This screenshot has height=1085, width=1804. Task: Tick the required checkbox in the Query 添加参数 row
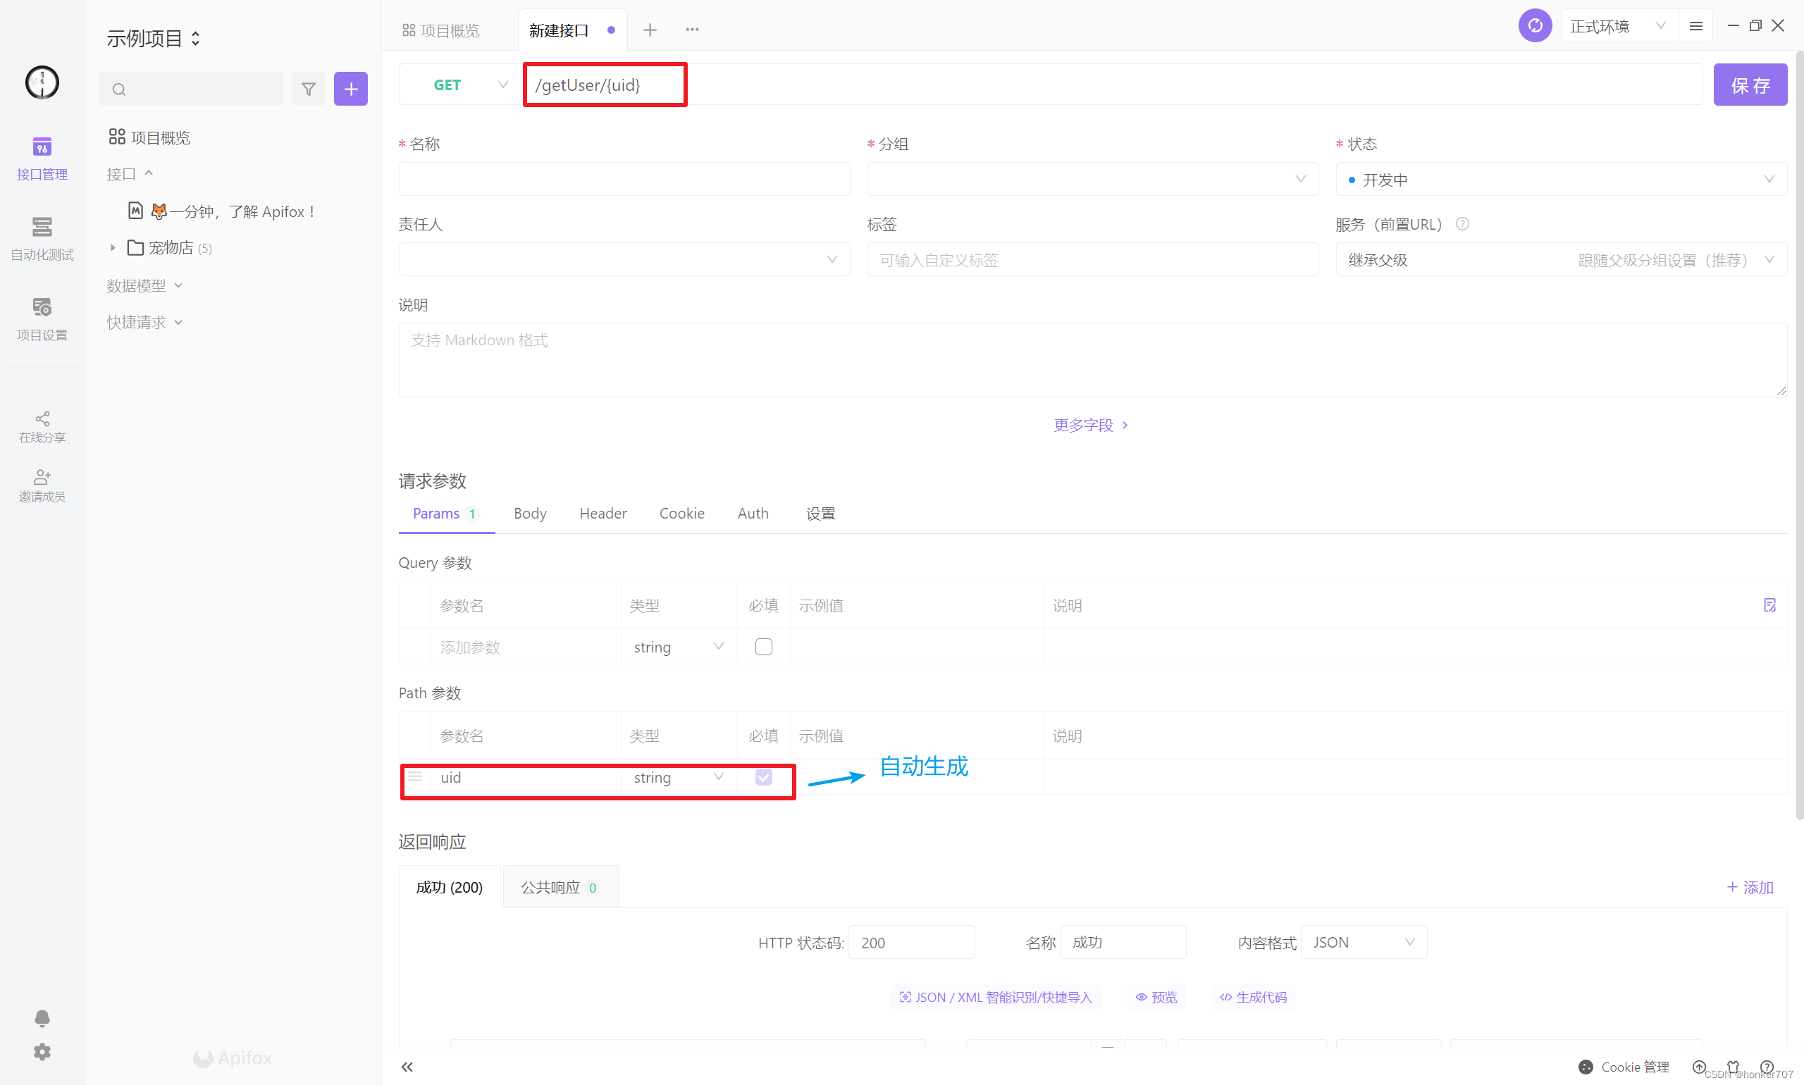coord(763,646)
